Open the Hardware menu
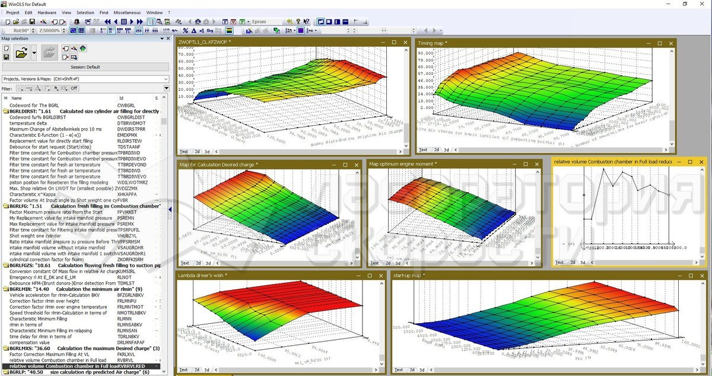712x376 pixels. pos(47,12)
